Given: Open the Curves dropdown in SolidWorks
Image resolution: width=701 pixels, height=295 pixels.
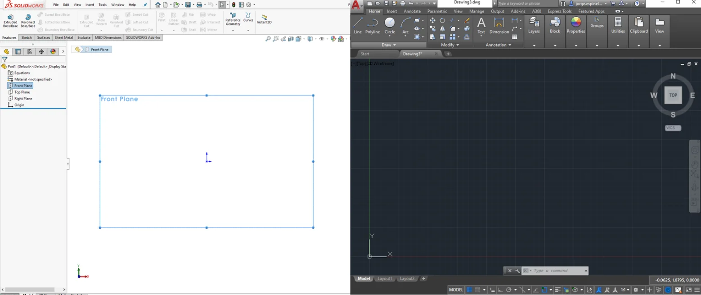Looking at the screenshot, I should 248,30.
